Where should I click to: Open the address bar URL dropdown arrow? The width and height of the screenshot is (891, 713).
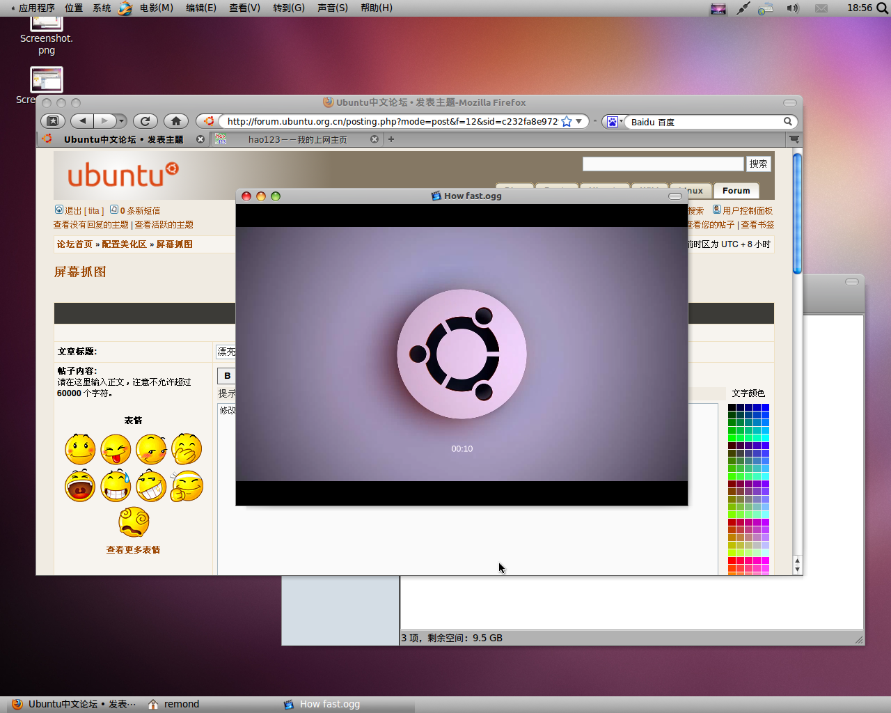click(578, 121)
